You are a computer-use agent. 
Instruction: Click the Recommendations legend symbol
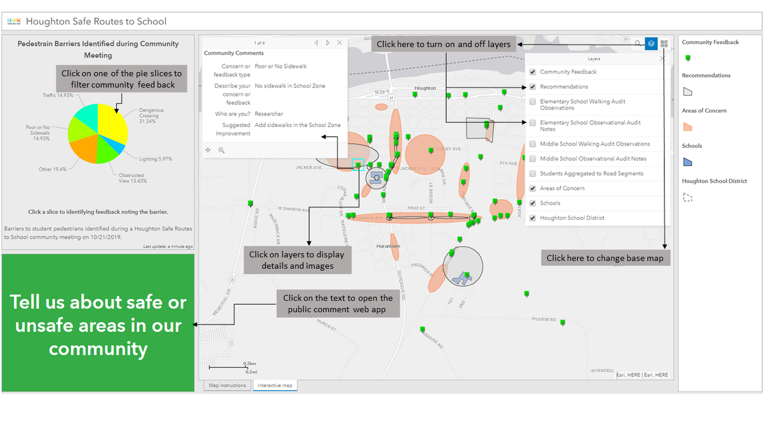687,92
